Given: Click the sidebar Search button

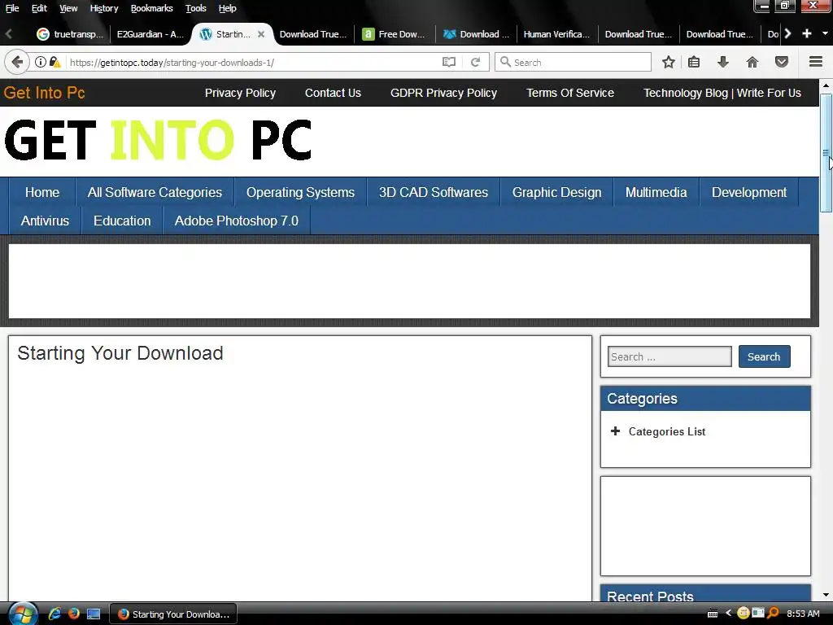Looking at the screenshot, I should pyautogui.click(x=764, y=356).
